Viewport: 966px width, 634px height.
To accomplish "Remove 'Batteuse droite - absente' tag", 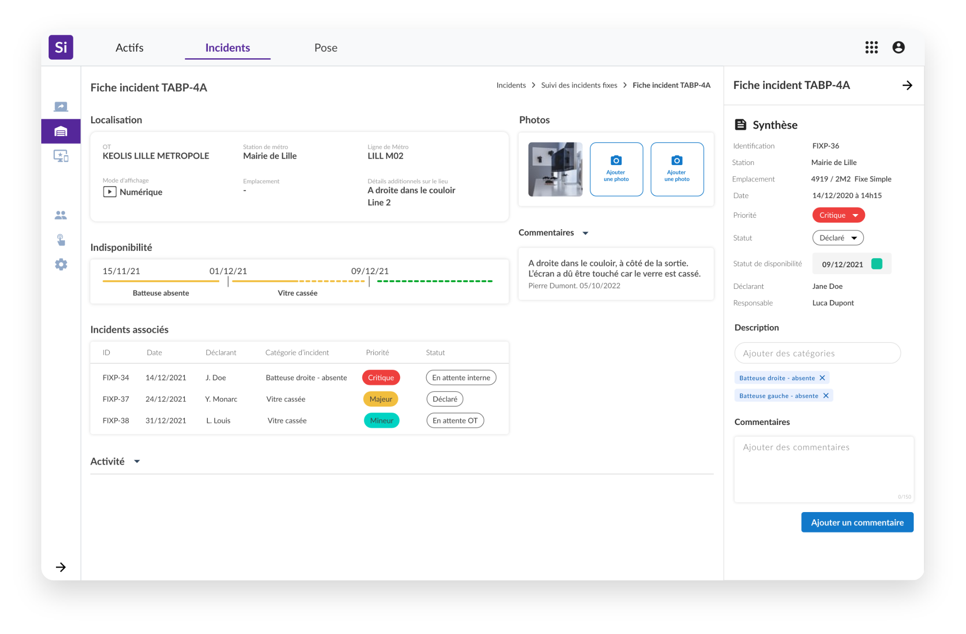I will pyautogui.click(x=822, y=378).
